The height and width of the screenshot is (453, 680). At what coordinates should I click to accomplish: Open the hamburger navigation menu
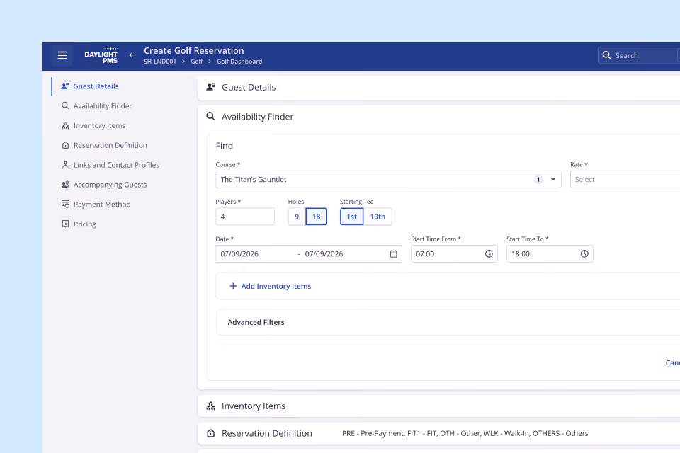tap(62, 55)
